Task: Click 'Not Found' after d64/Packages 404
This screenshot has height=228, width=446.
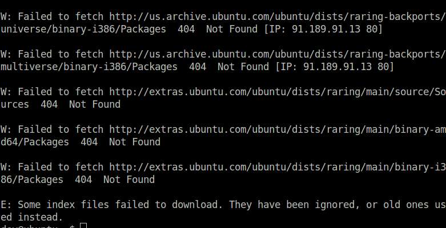Action: [135, 142]
